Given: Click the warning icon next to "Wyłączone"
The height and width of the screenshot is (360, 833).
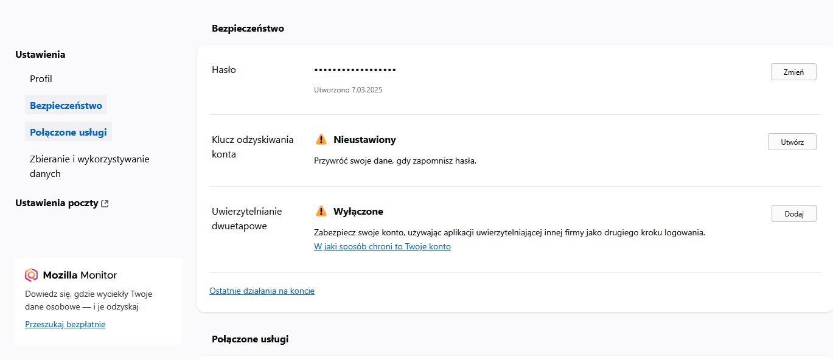Looking at the screenshot, I should pyautogui.click(x=320, y=211).
